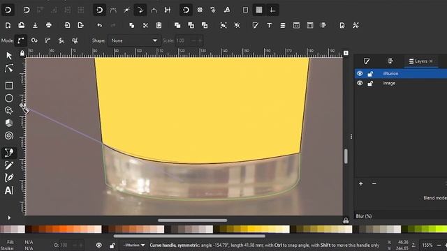
Task: Toggle snap to paths
Action: pos(113,10)
